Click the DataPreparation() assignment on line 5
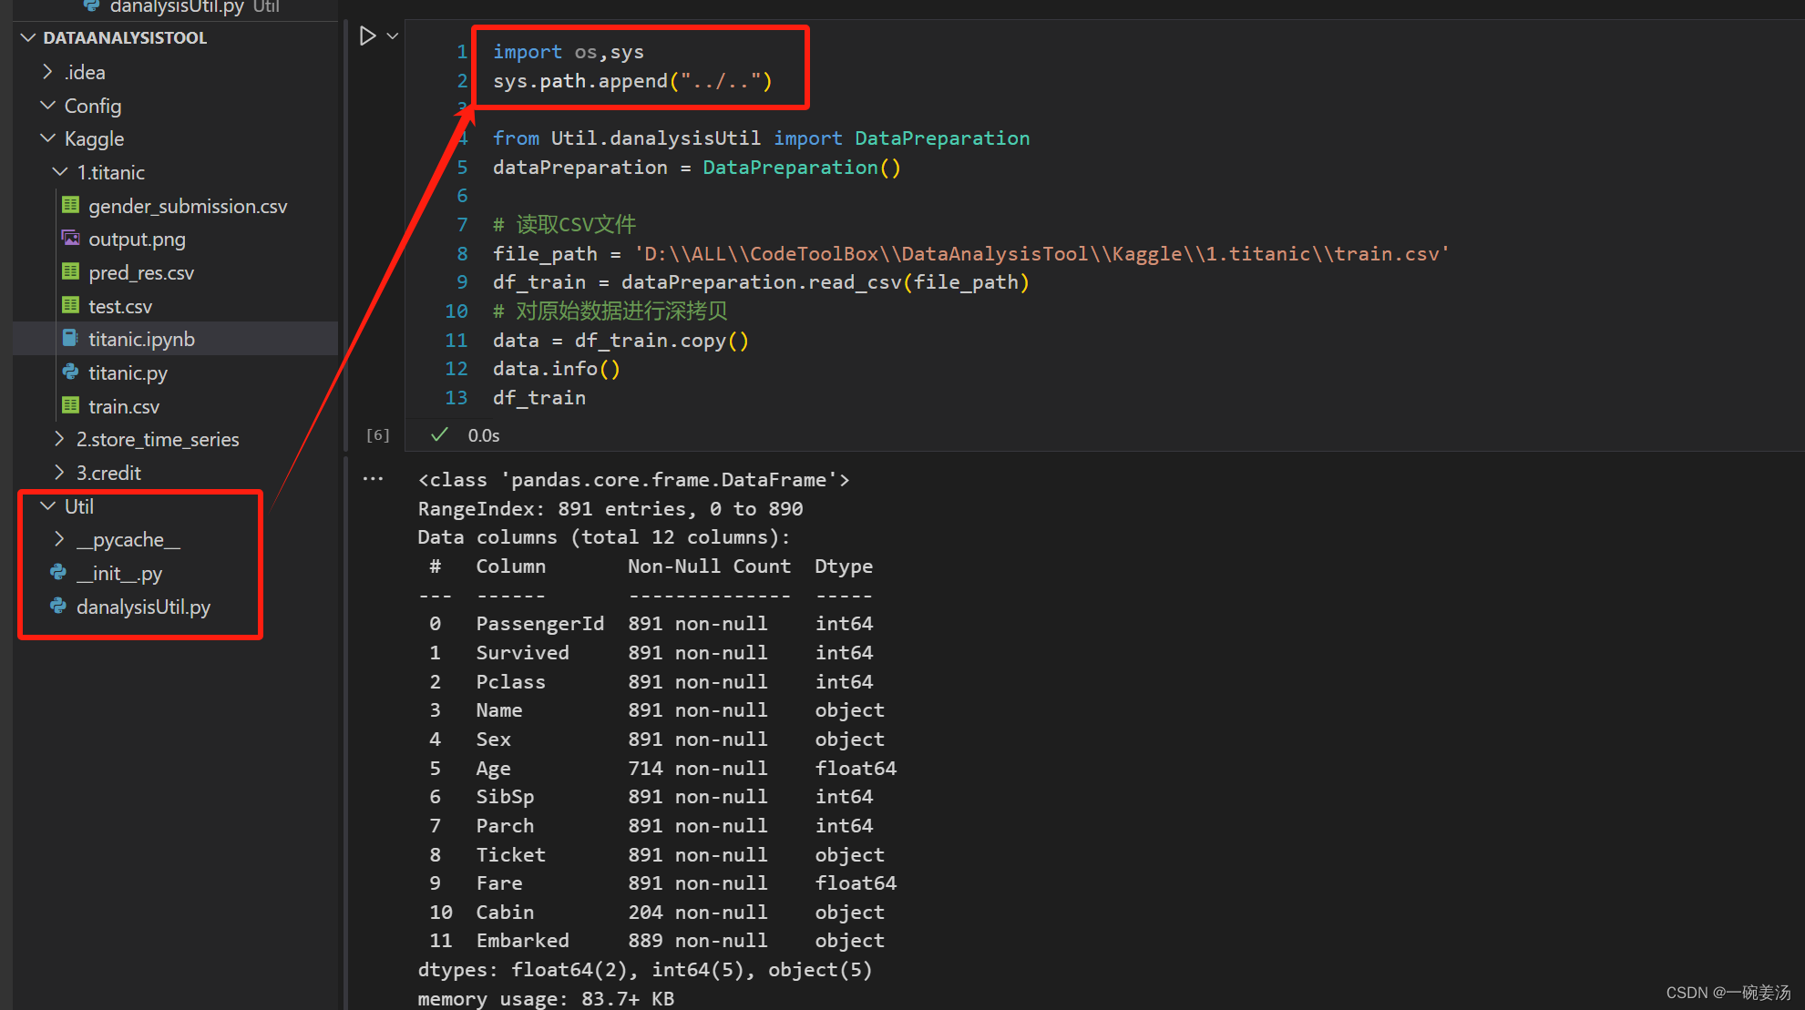 coord(696,168)
